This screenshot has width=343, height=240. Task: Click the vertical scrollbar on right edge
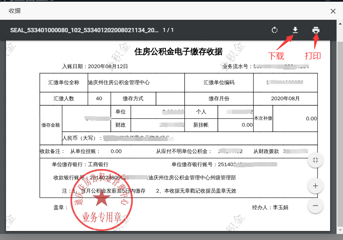click(340, 129)
